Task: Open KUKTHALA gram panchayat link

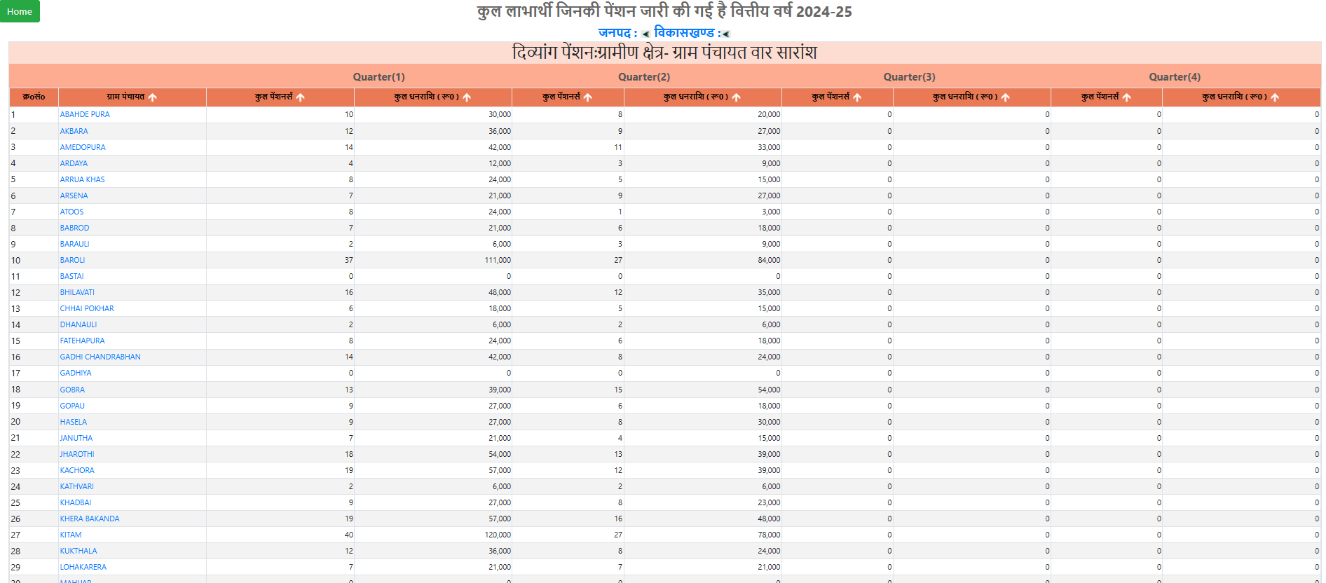Action: click(78, 551)
